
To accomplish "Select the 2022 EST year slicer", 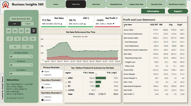I will pyautogui.click(x=34, y=31).
